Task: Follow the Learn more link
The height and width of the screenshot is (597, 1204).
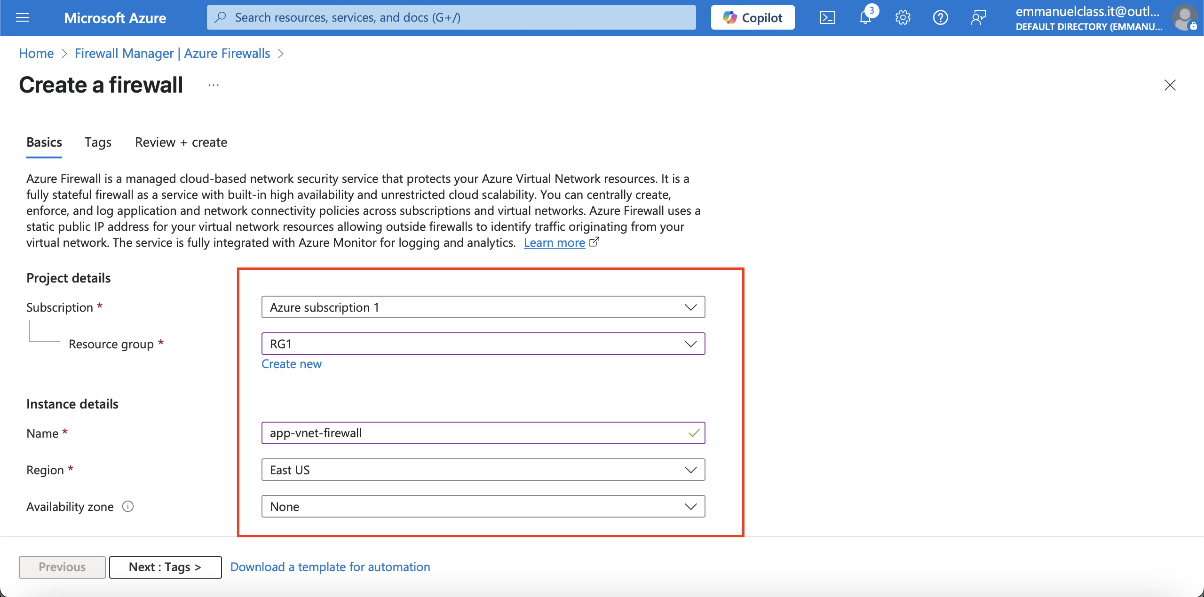Action: coord(554,243)
